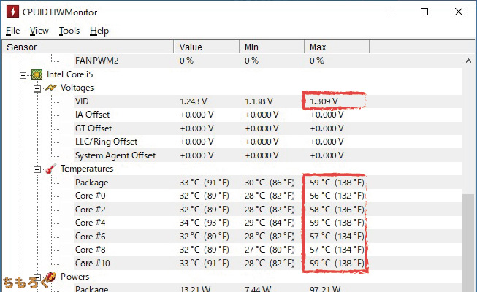The height and width of the screenshot is (292, 477).
Task: Click Core #8 min 27 °C (80 °F)
Action: [x=270, y=250]
